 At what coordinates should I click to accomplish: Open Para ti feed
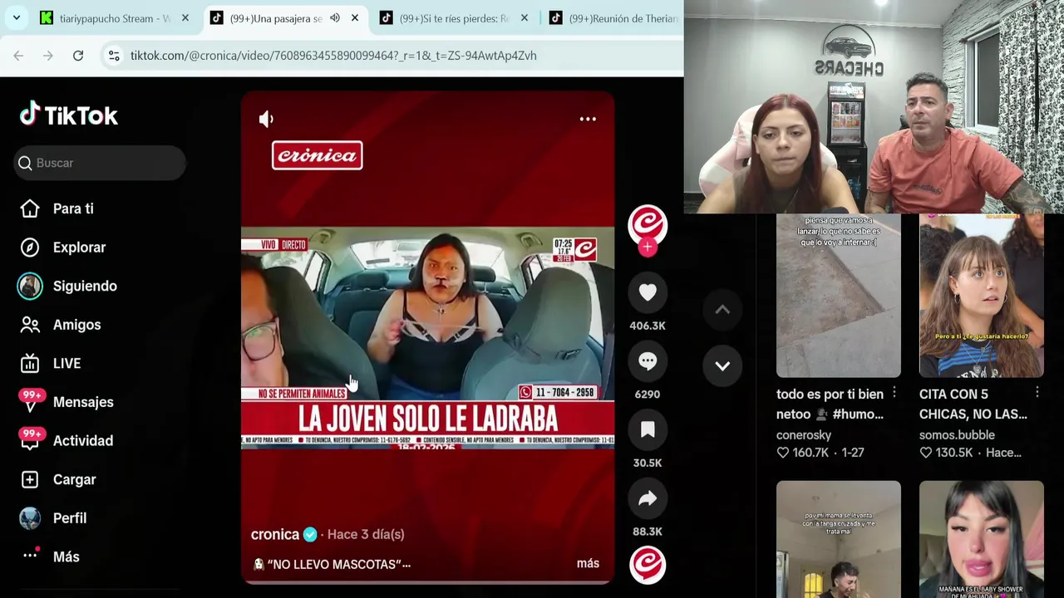pos(73,208)
